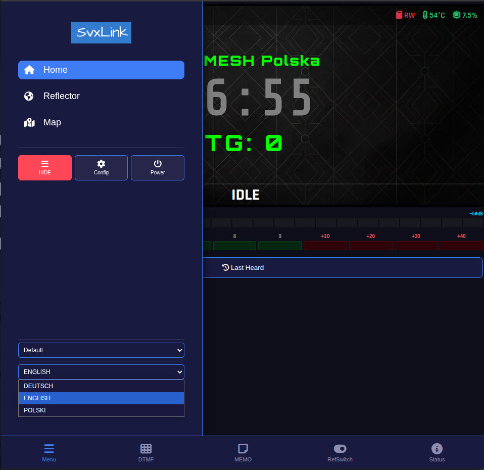The height and width of the screenshot is (470, 484).
Task: Click the Power button
Action: point(158,168)
